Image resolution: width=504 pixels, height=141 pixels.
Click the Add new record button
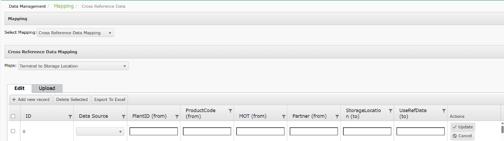(31, 100)
